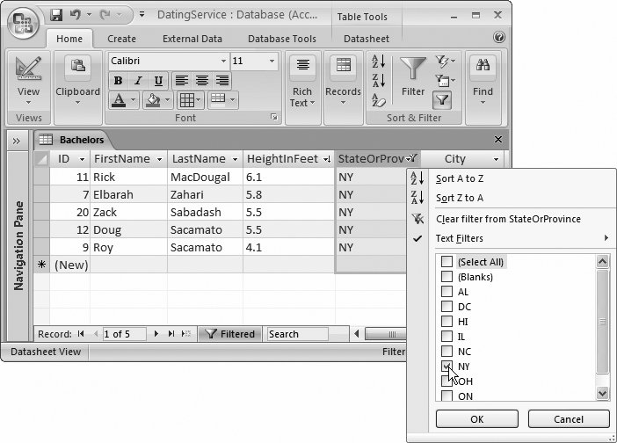Expand the Navigation Pane with chevron

(16, 141)
